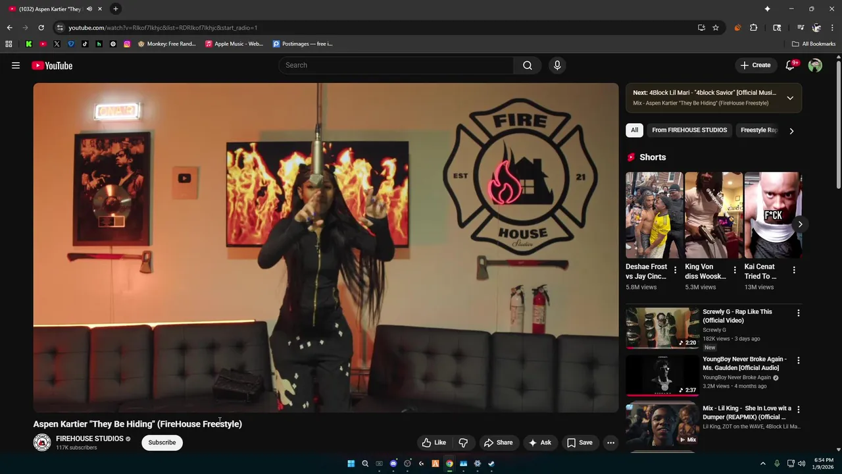Expand the Next mix playlist panel

[x=790, y=98]
